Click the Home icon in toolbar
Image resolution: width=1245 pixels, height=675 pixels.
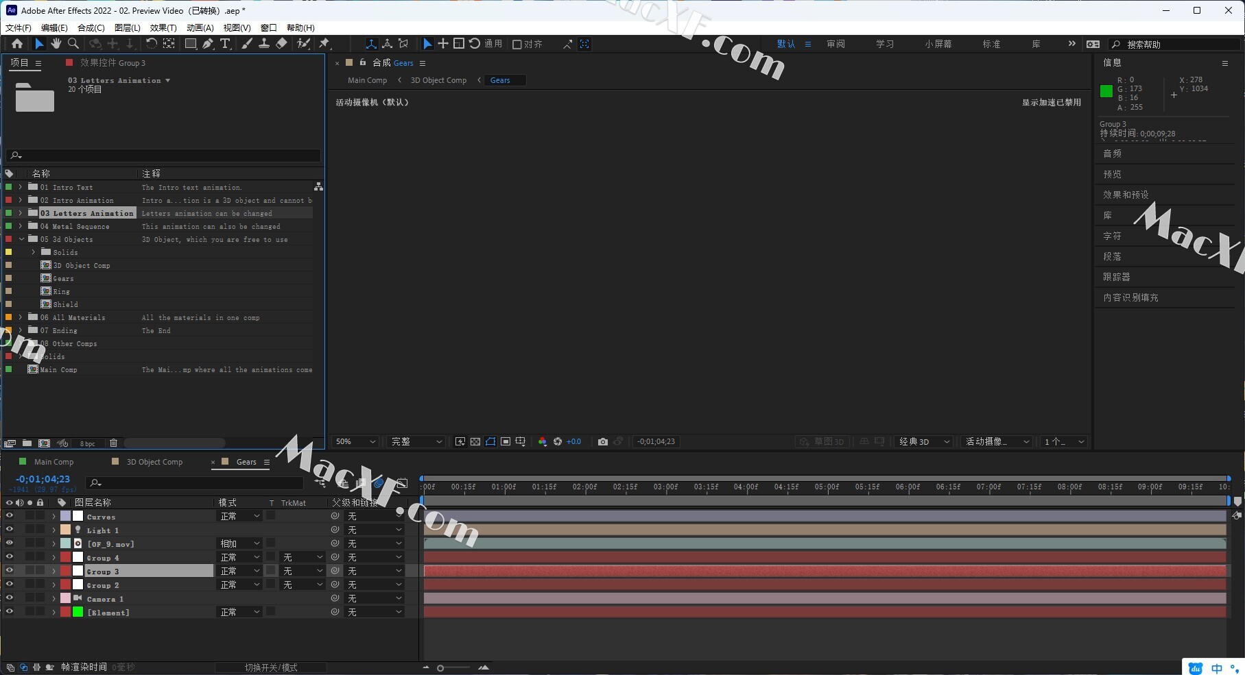click(17, 44)
